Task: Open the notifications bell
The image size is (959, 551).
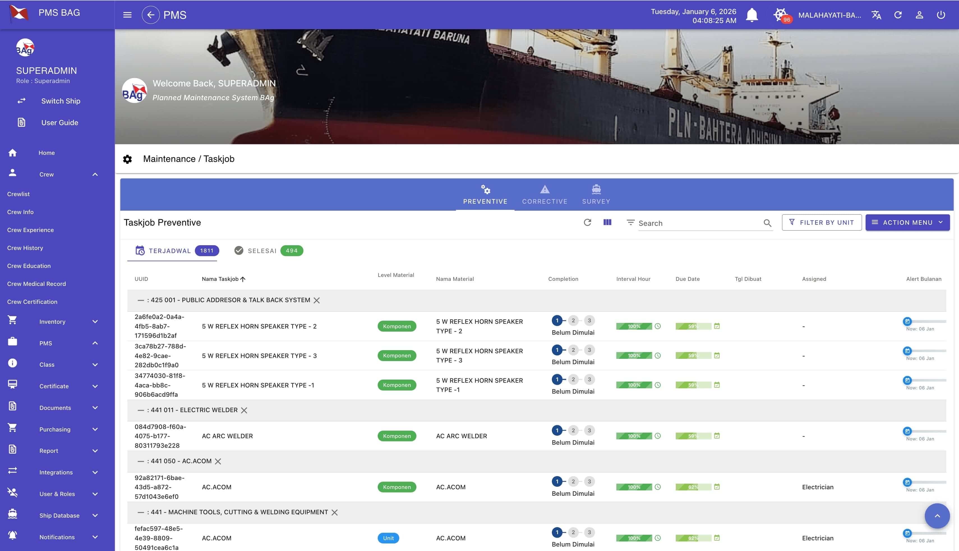Action: (x=752, y=15)
